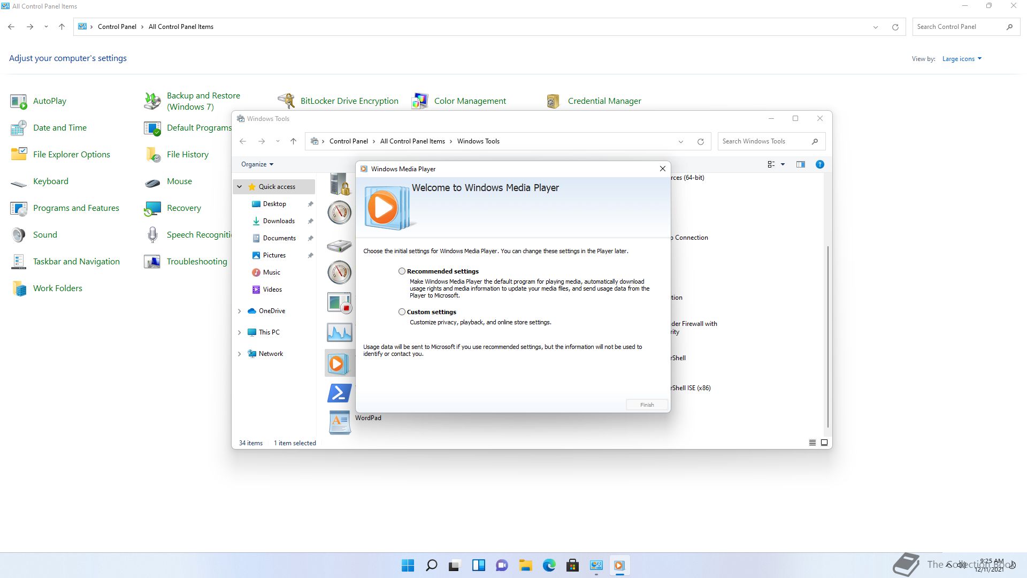Open Credential Manager item
Viewport: 1027px width, 578px height.
(x=593, y=101)
